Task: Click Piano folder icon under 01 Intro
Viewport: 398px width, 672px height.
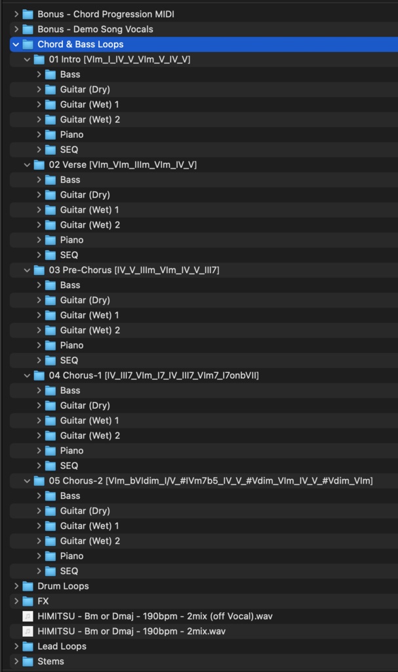Action: point(50,135)
